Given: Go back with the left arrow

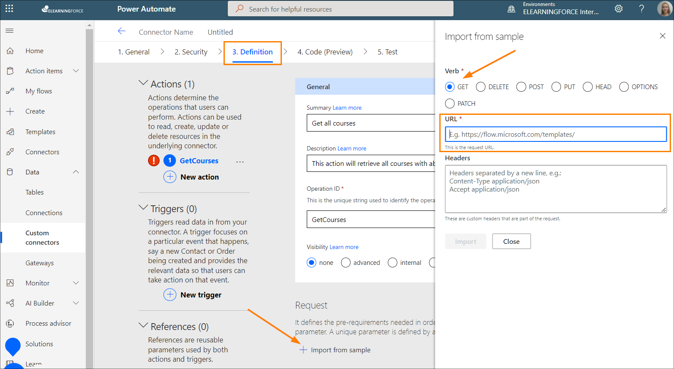Looking at the screenshot, I should pos(121,31).
